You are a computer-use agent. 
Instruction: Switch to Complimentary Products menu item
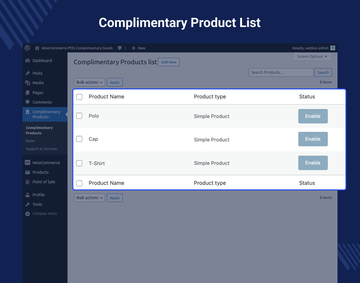(46, 114)
